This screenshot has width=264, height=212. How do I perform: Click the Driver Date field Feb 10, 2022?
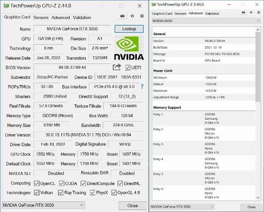click(x=53, y=144)
